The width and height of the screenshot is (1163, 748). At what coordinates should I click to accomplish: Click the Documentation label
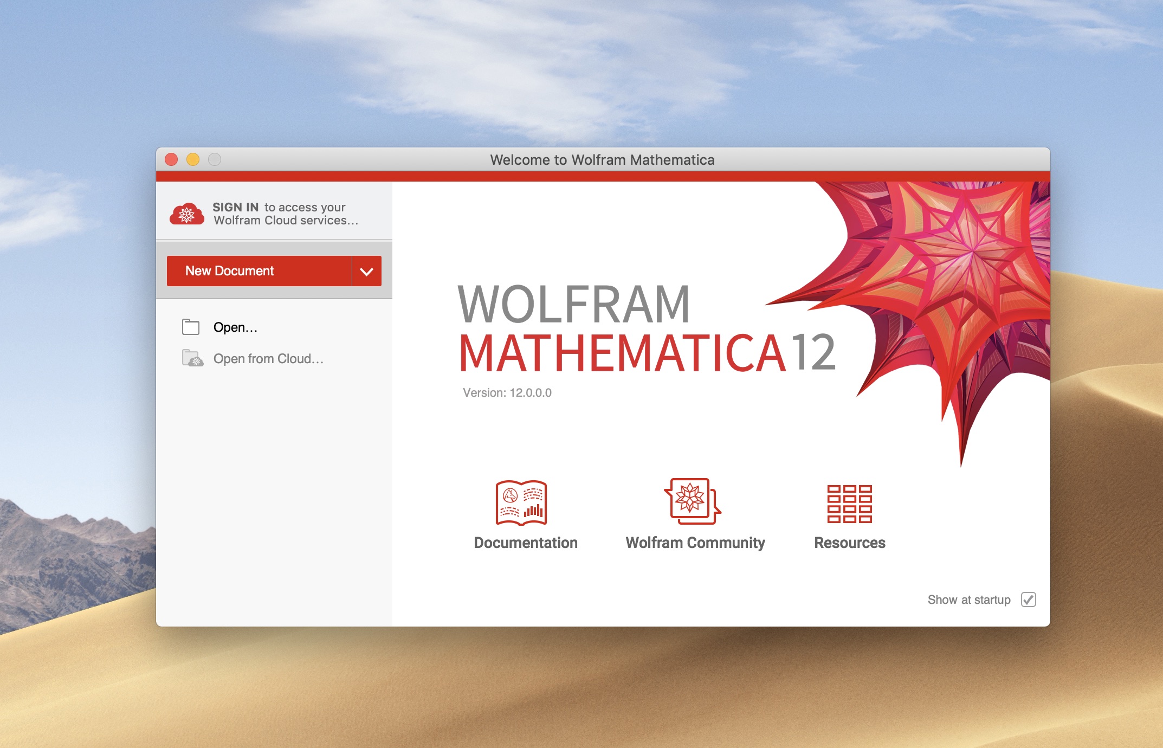pyautogui.click(x=526, y=543)
